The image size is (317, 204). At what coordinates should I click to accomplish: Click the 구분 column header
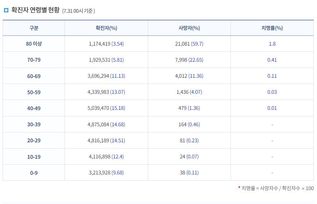[34, 28]
